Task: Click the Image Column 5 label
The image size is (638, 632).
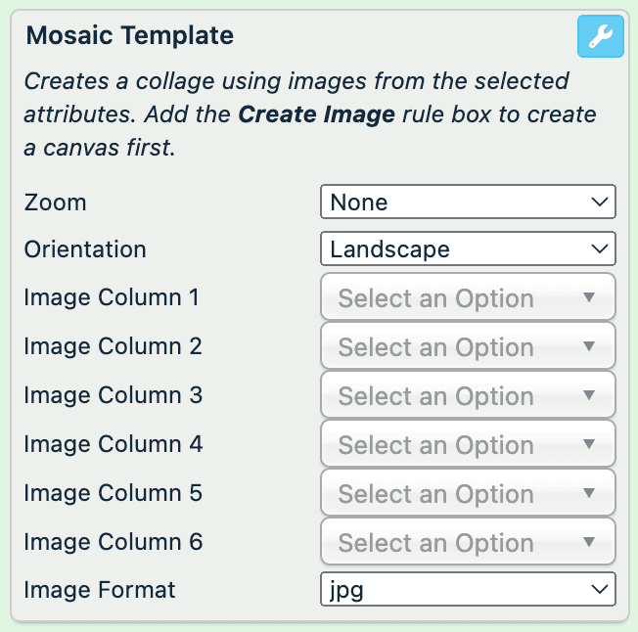Action: click(x=113, y=493)
